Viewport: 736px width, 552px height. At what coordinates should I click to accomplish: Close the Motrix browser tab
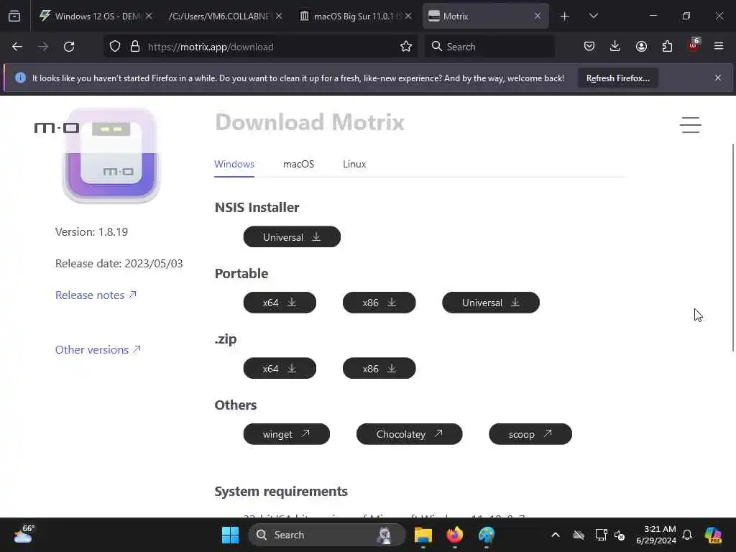coord(538,17)
